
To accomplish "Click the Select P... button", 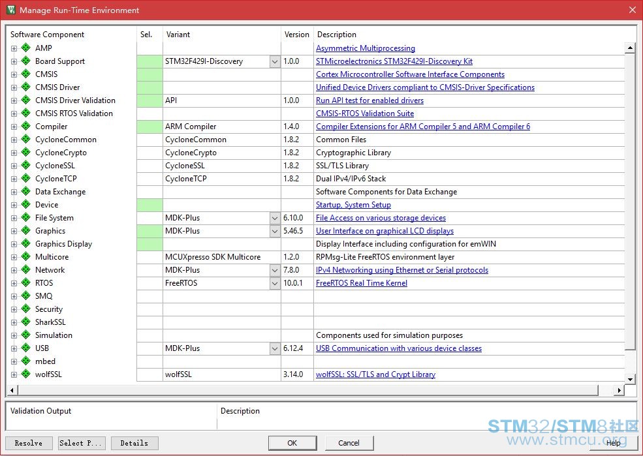I will [x=82, y=443].
